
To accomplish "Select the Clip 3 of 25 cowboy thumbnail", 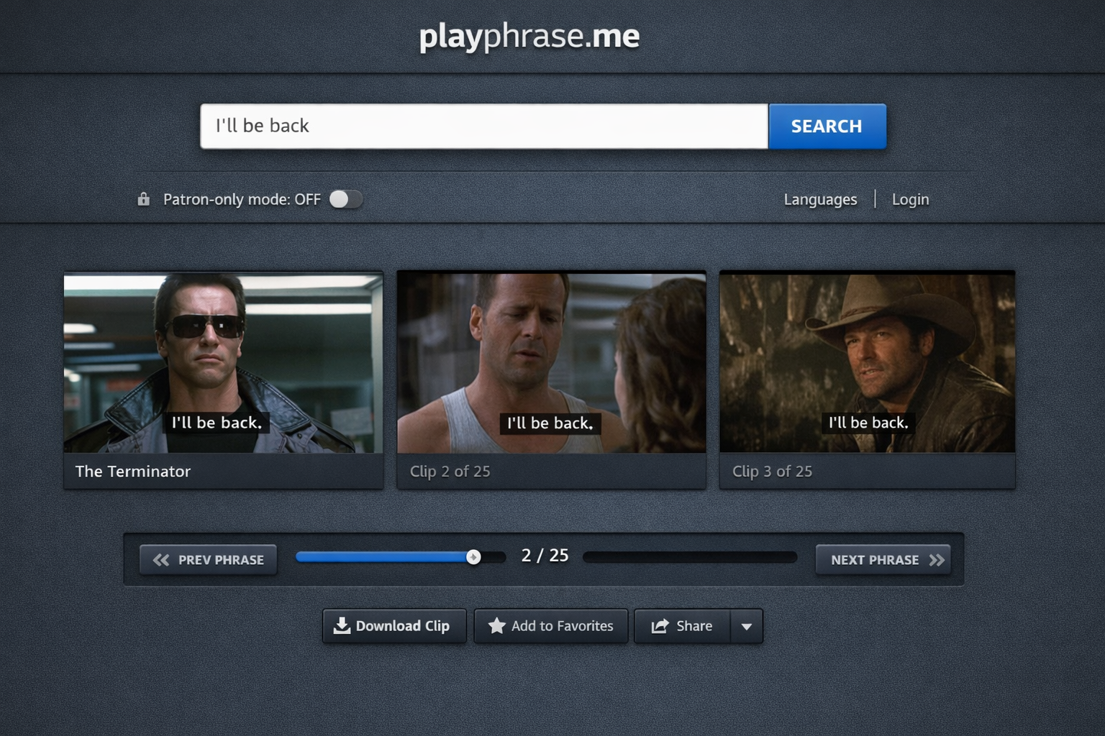I will click(x=867, y=363).
